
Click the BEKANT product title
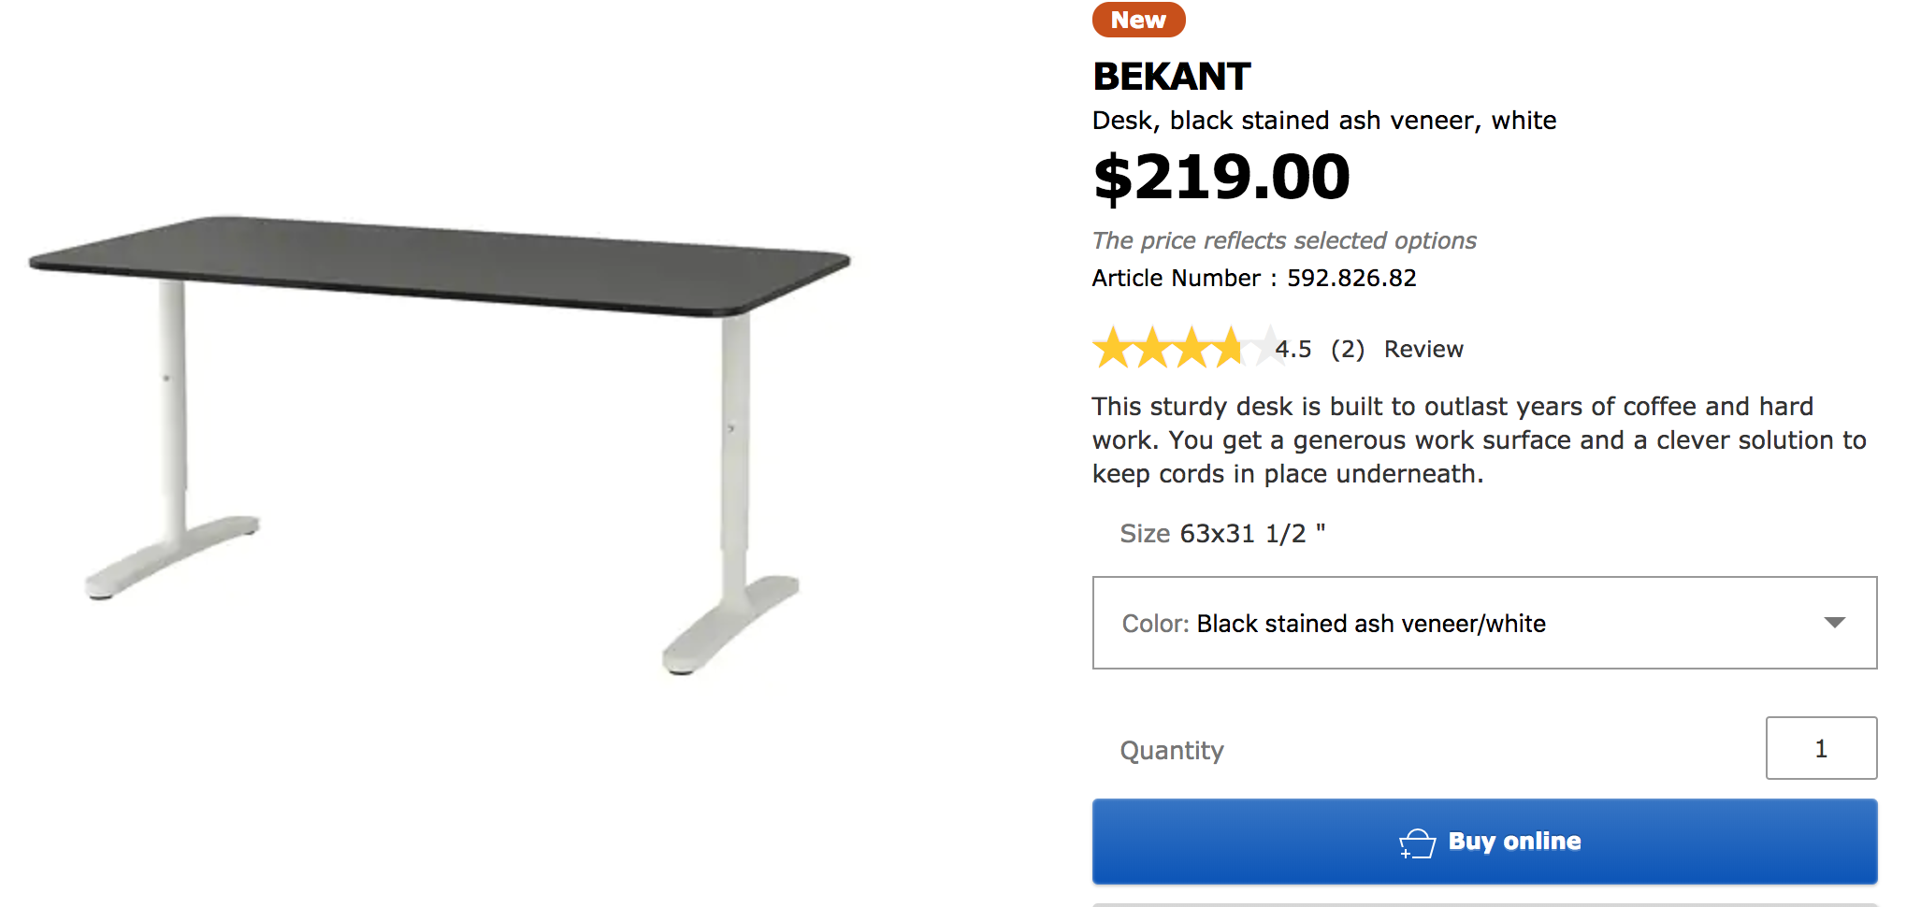coord(1171,77)
